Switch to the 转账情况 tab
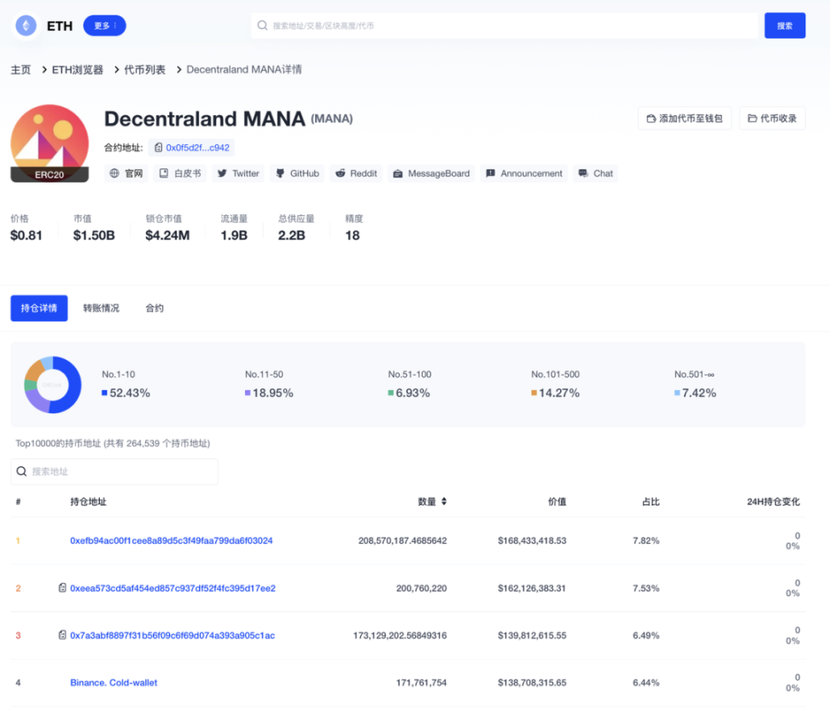Viewport: 830px width, 712px height. tap(101, 308)
